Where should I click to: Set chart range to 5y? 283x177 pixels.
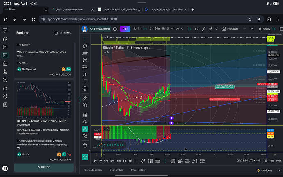click(95, 161)
